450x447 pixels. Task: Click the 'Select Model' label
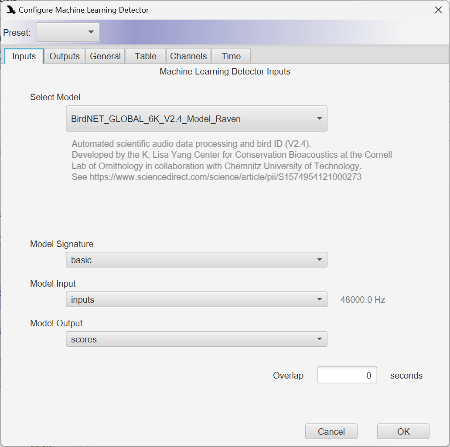[55, 97]
